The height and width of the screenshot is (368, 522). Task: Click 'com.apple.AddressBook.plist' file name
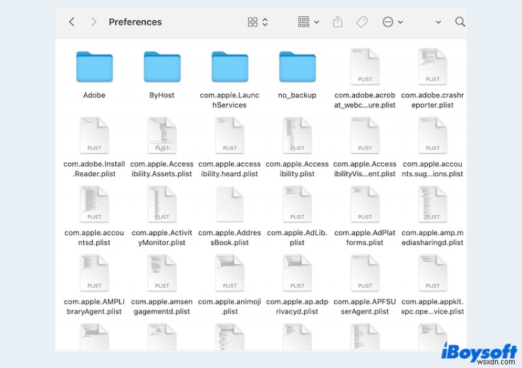[230, 238]
